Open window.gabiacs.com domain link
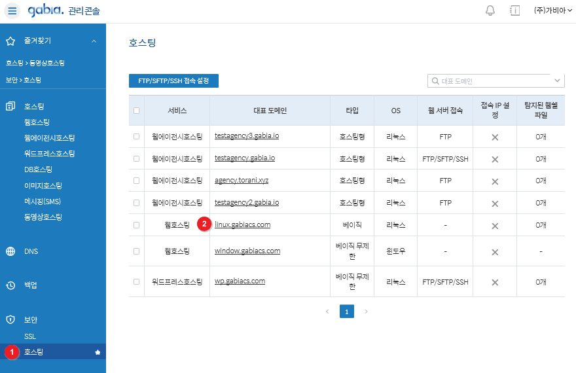This screenshot has height=373, width=576. point(247,251)
